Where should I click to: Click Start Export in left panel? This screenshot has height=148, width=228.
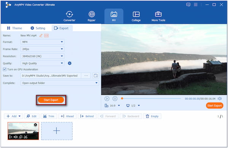tap(51, 100)
